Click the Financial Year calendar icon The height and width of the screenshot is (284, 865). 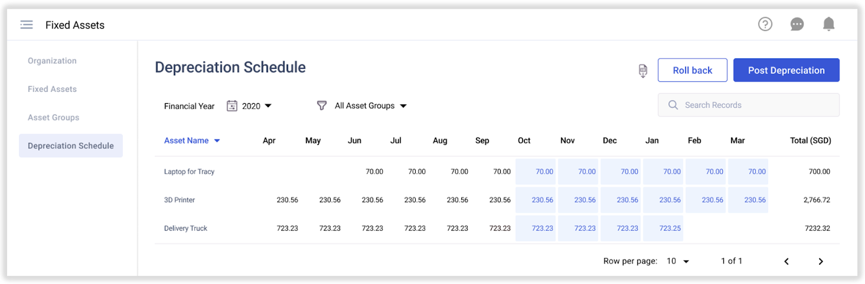[x=232, y=106]
